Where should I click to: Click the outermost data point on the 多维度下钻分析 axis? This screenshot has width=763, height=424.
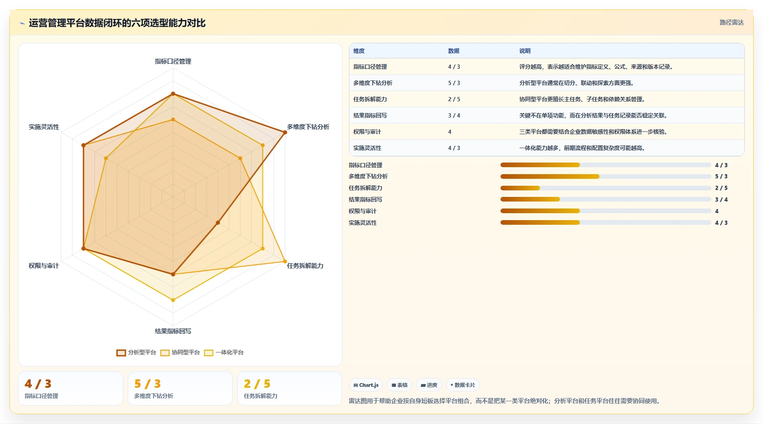[285, 132]
